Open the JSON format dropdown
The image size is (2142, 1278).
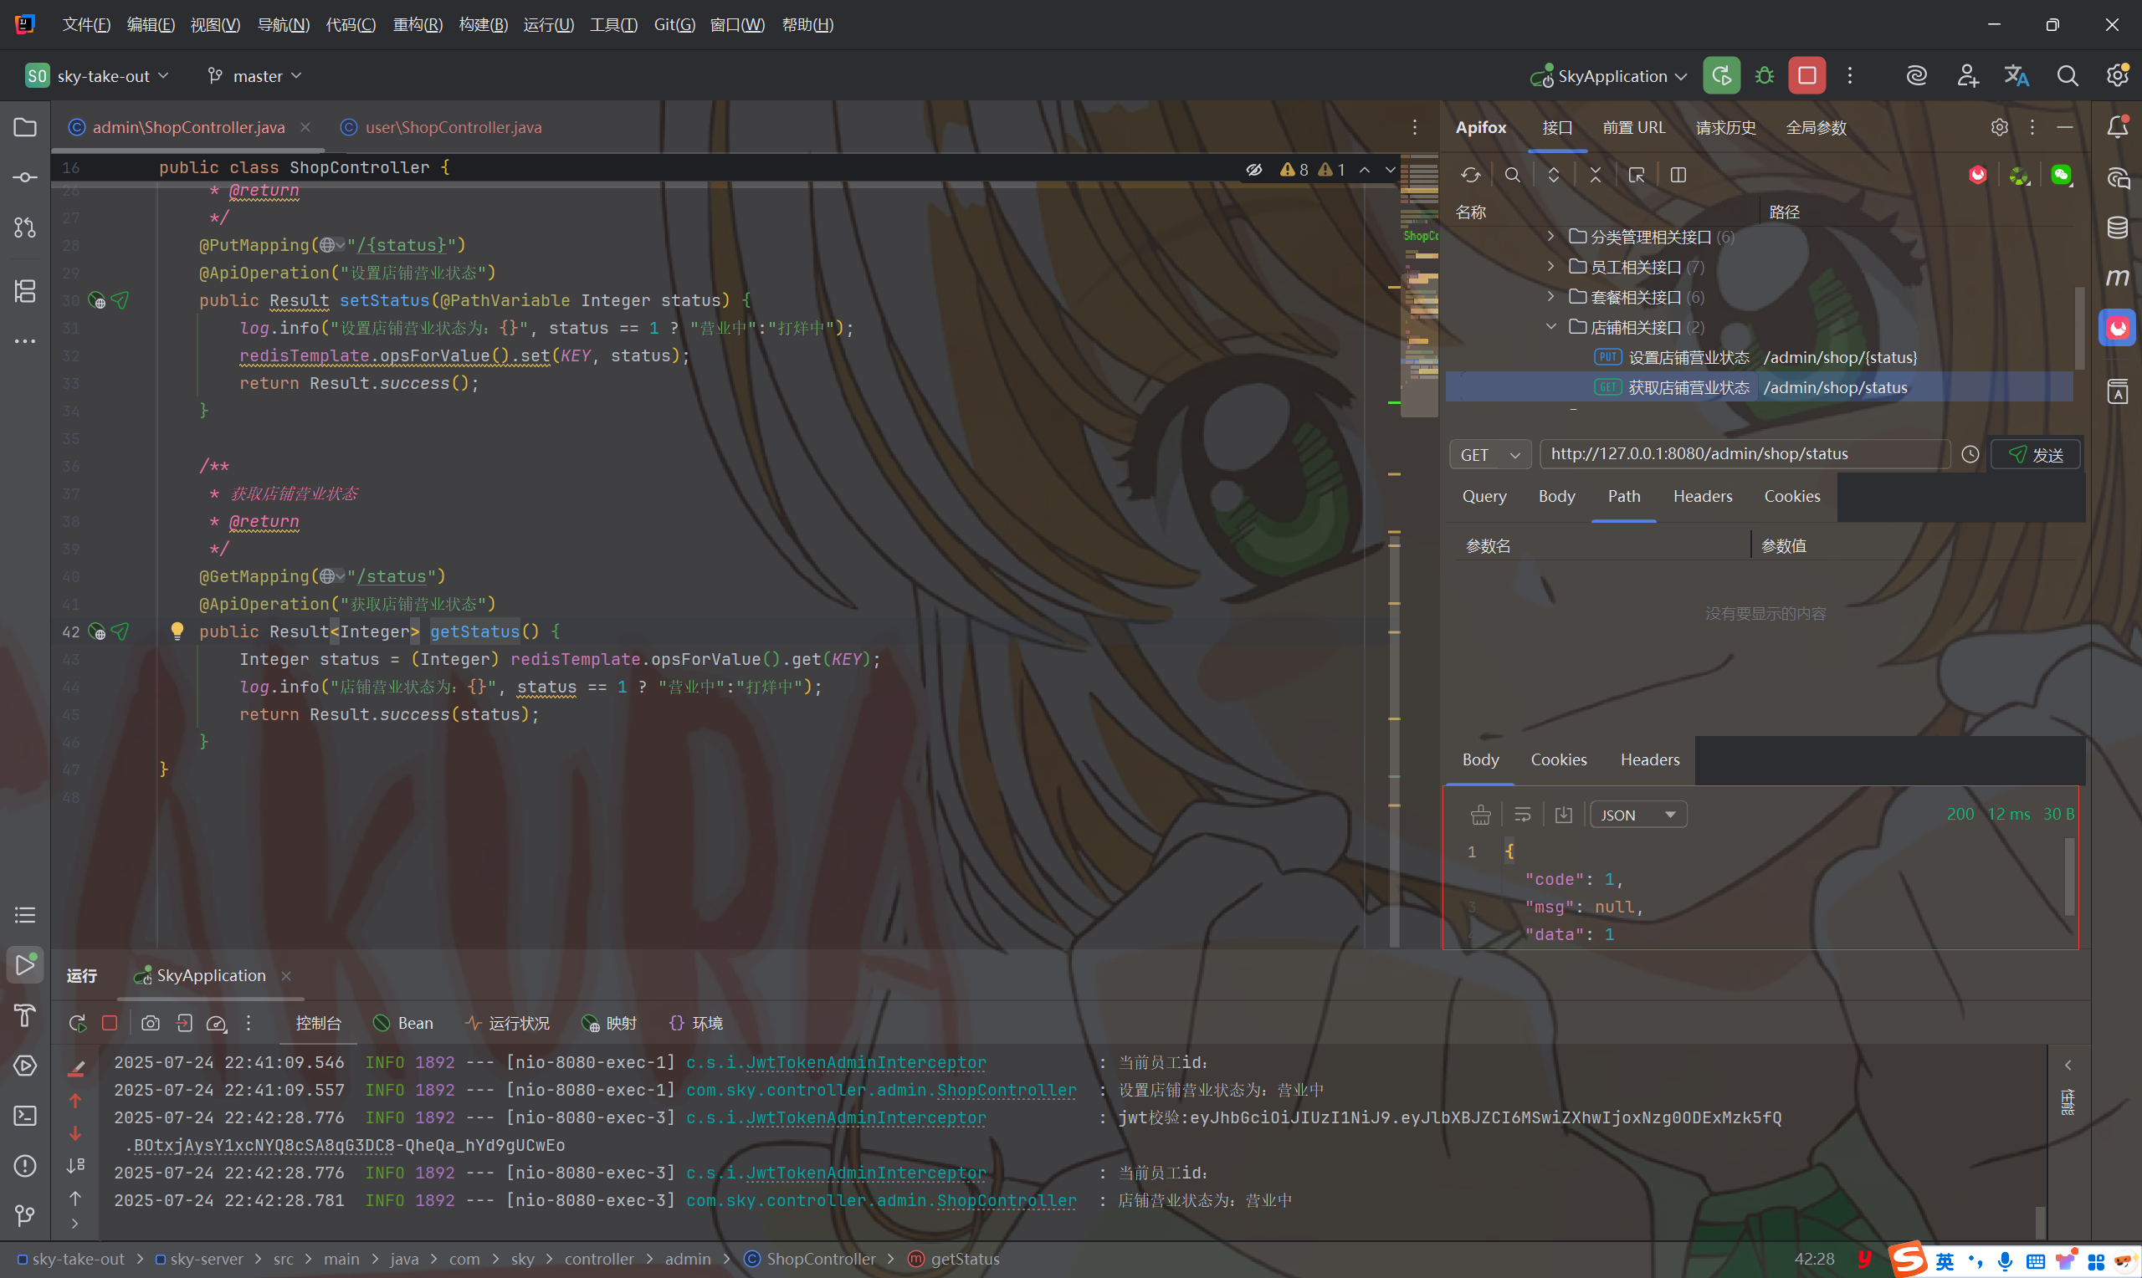tap(1637, 815)
